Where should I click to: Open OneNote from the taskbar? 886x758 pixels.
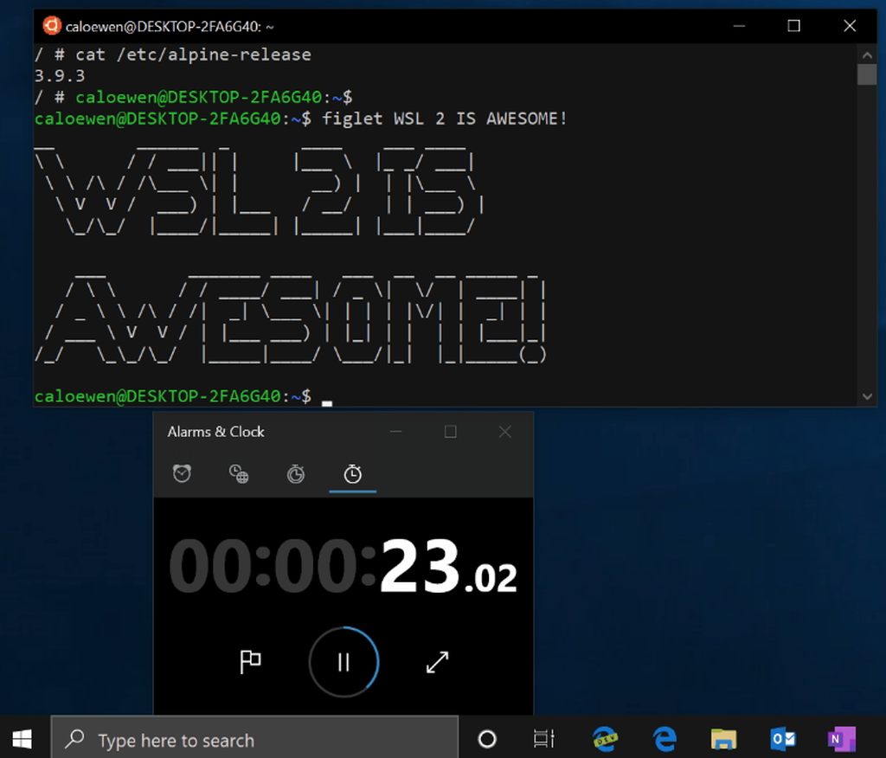pyautogui.click(x=841, y=739)
